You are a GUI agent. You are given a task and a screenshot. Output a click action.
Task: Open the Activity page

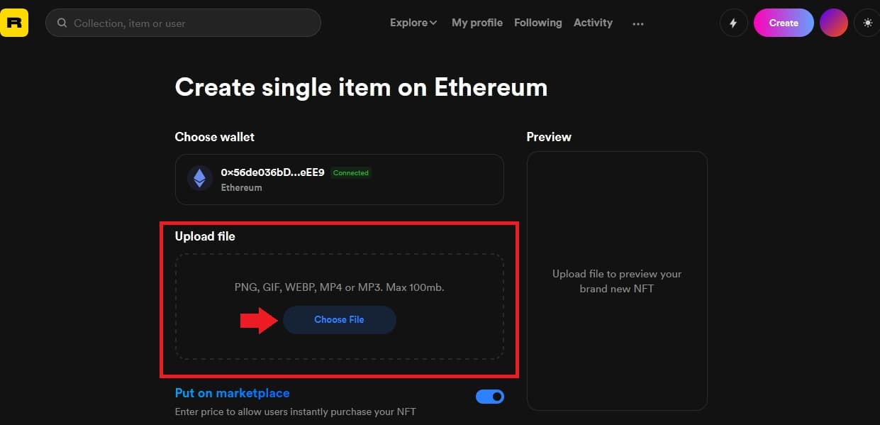click(593, 23)
